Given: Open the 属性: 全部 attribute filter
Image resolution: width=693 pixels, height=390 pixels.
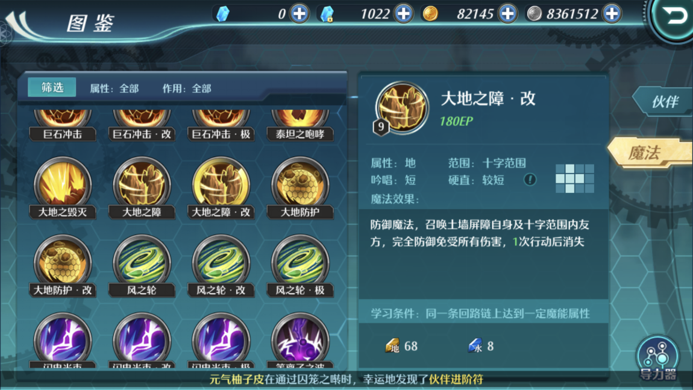Looking at the screenshot, I should point(114,89).
